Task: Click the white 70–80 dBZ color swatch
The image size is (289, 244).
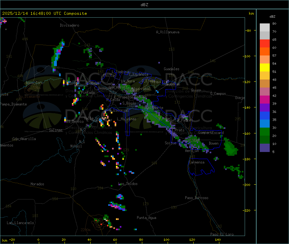Action: pos(265,28)
